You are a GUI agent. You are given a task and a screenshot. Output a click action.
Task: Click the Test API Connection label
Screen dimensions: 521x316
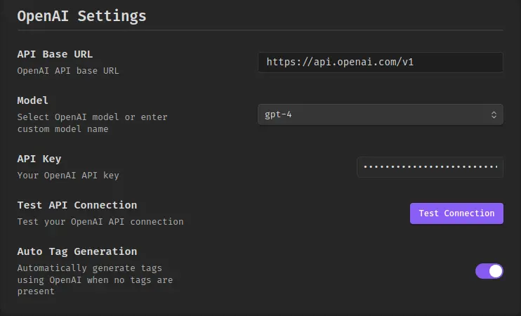77,205
